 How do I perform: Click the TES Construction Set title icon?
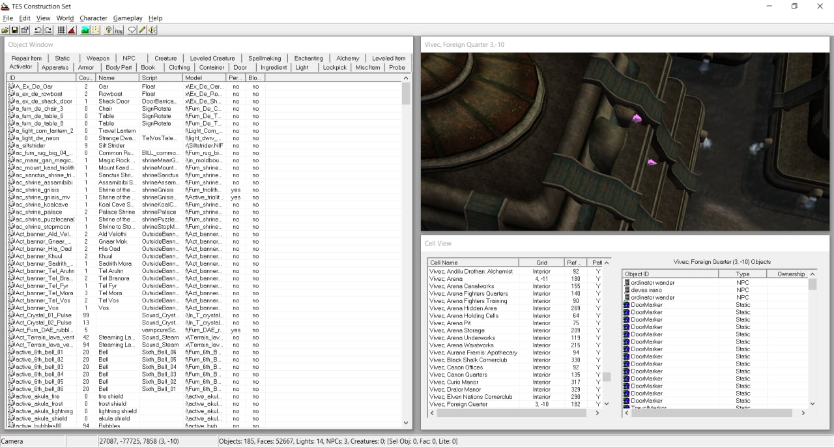6,6
